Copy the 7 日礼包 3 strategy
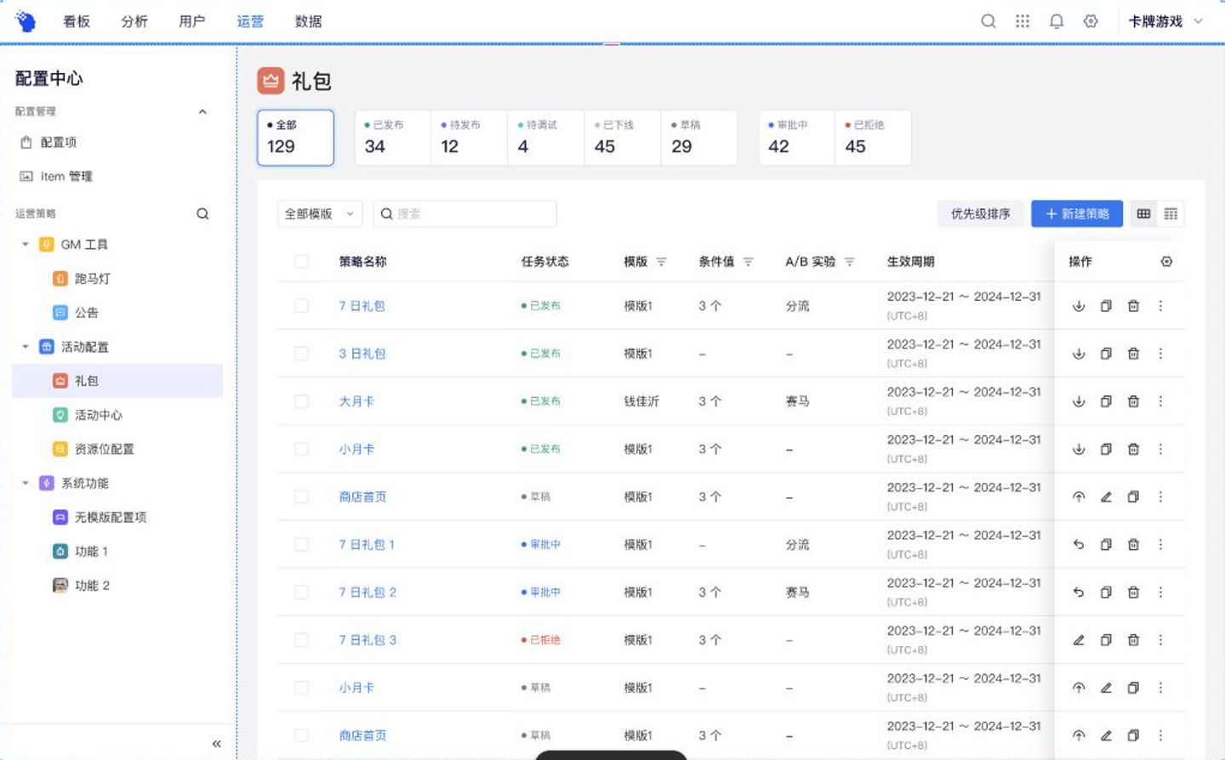Viewport: 1225px width, 760px height. coord(1106,640)
